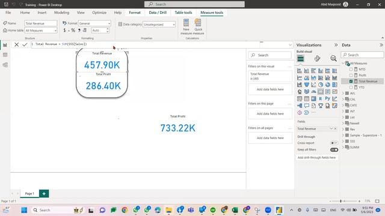Remove Total Revenue field with X
The image size is (385, 216).
pyautogui.click(x=336, y=128)
